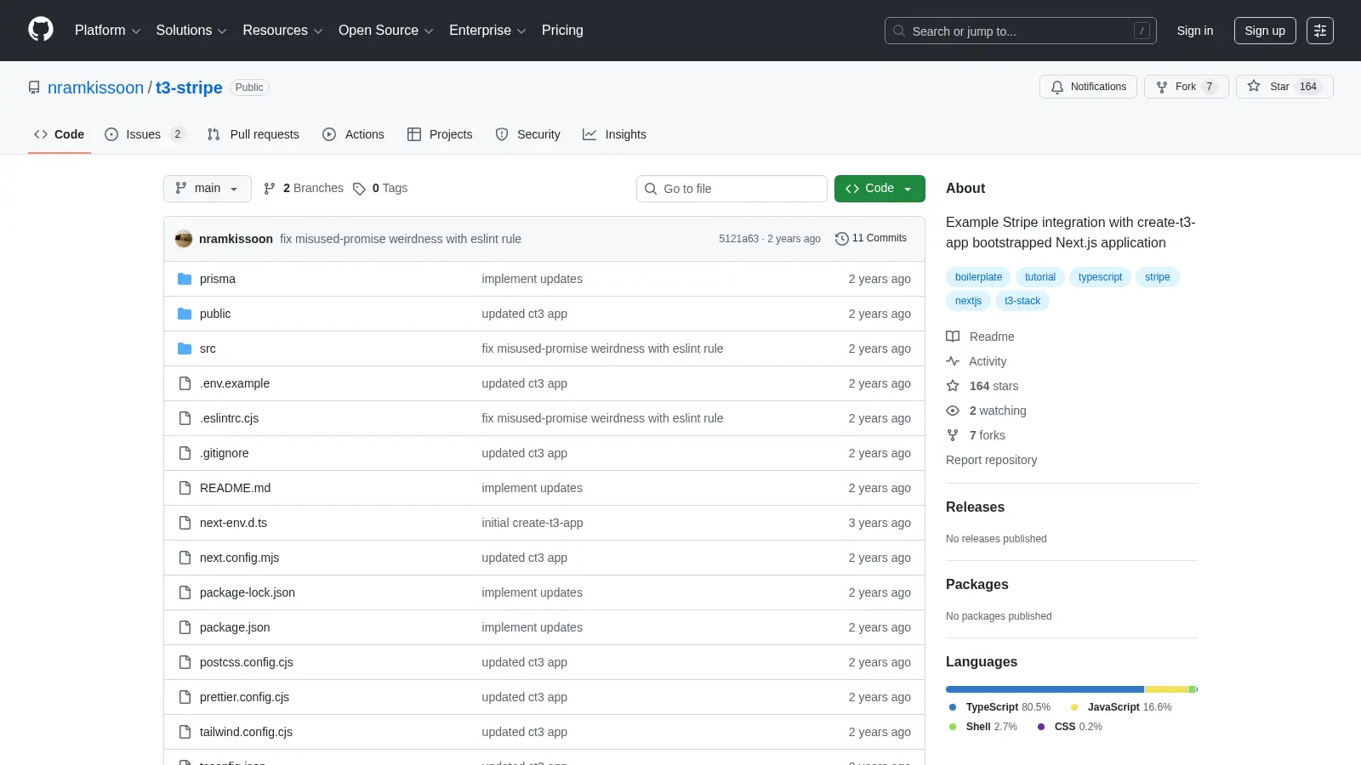Click the Fork icon button
The image size is (1361, 765).
tap(1187, 87)
